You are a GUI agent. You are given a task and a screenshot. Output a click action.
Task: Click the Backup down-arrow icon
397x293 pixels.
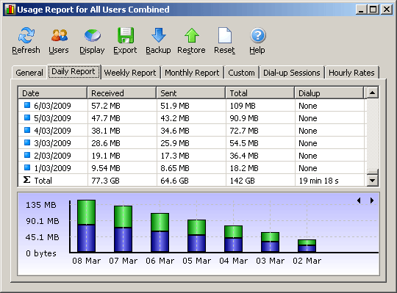pyautogui.click(x=159, y=35)
